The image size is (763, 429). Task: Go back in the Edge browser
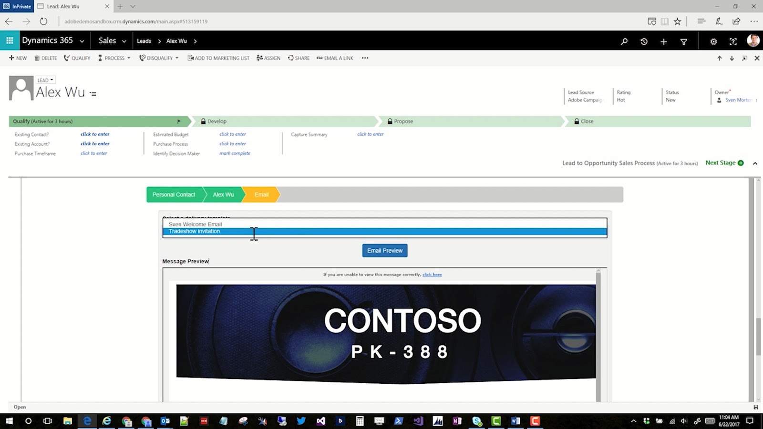9,21
